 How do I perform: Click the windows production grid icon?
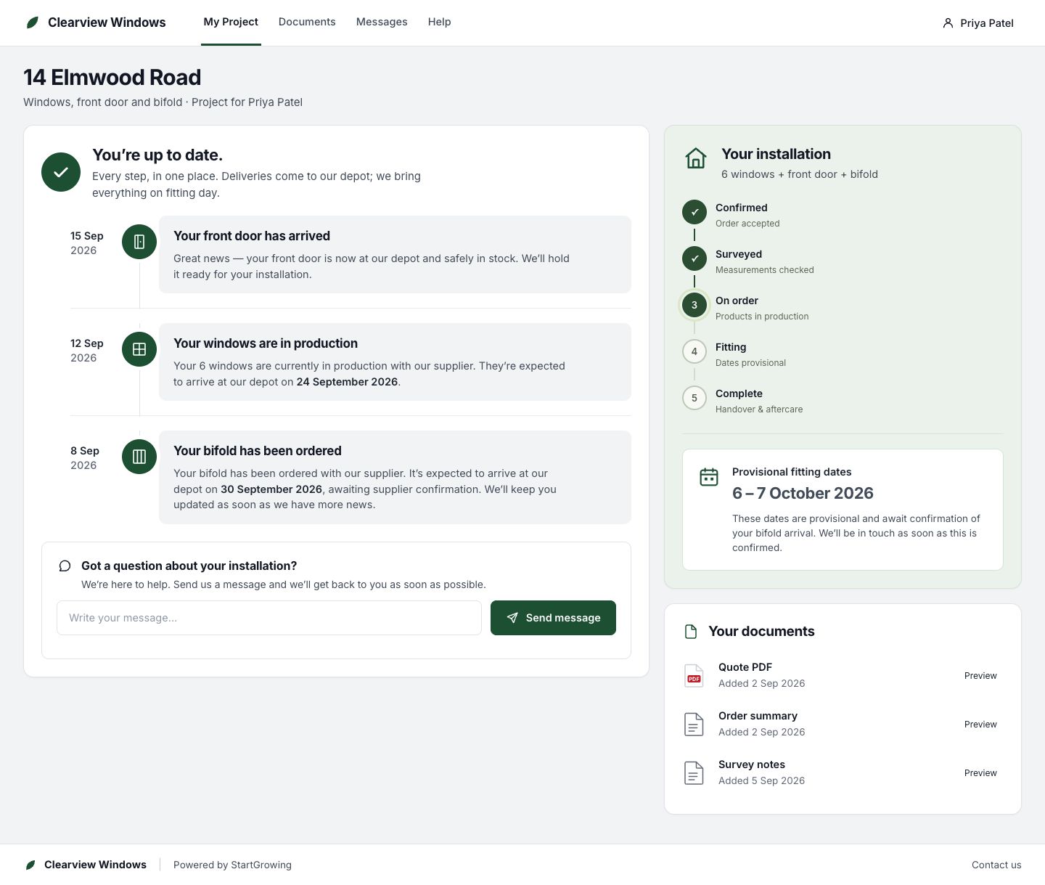click(139, 349)
